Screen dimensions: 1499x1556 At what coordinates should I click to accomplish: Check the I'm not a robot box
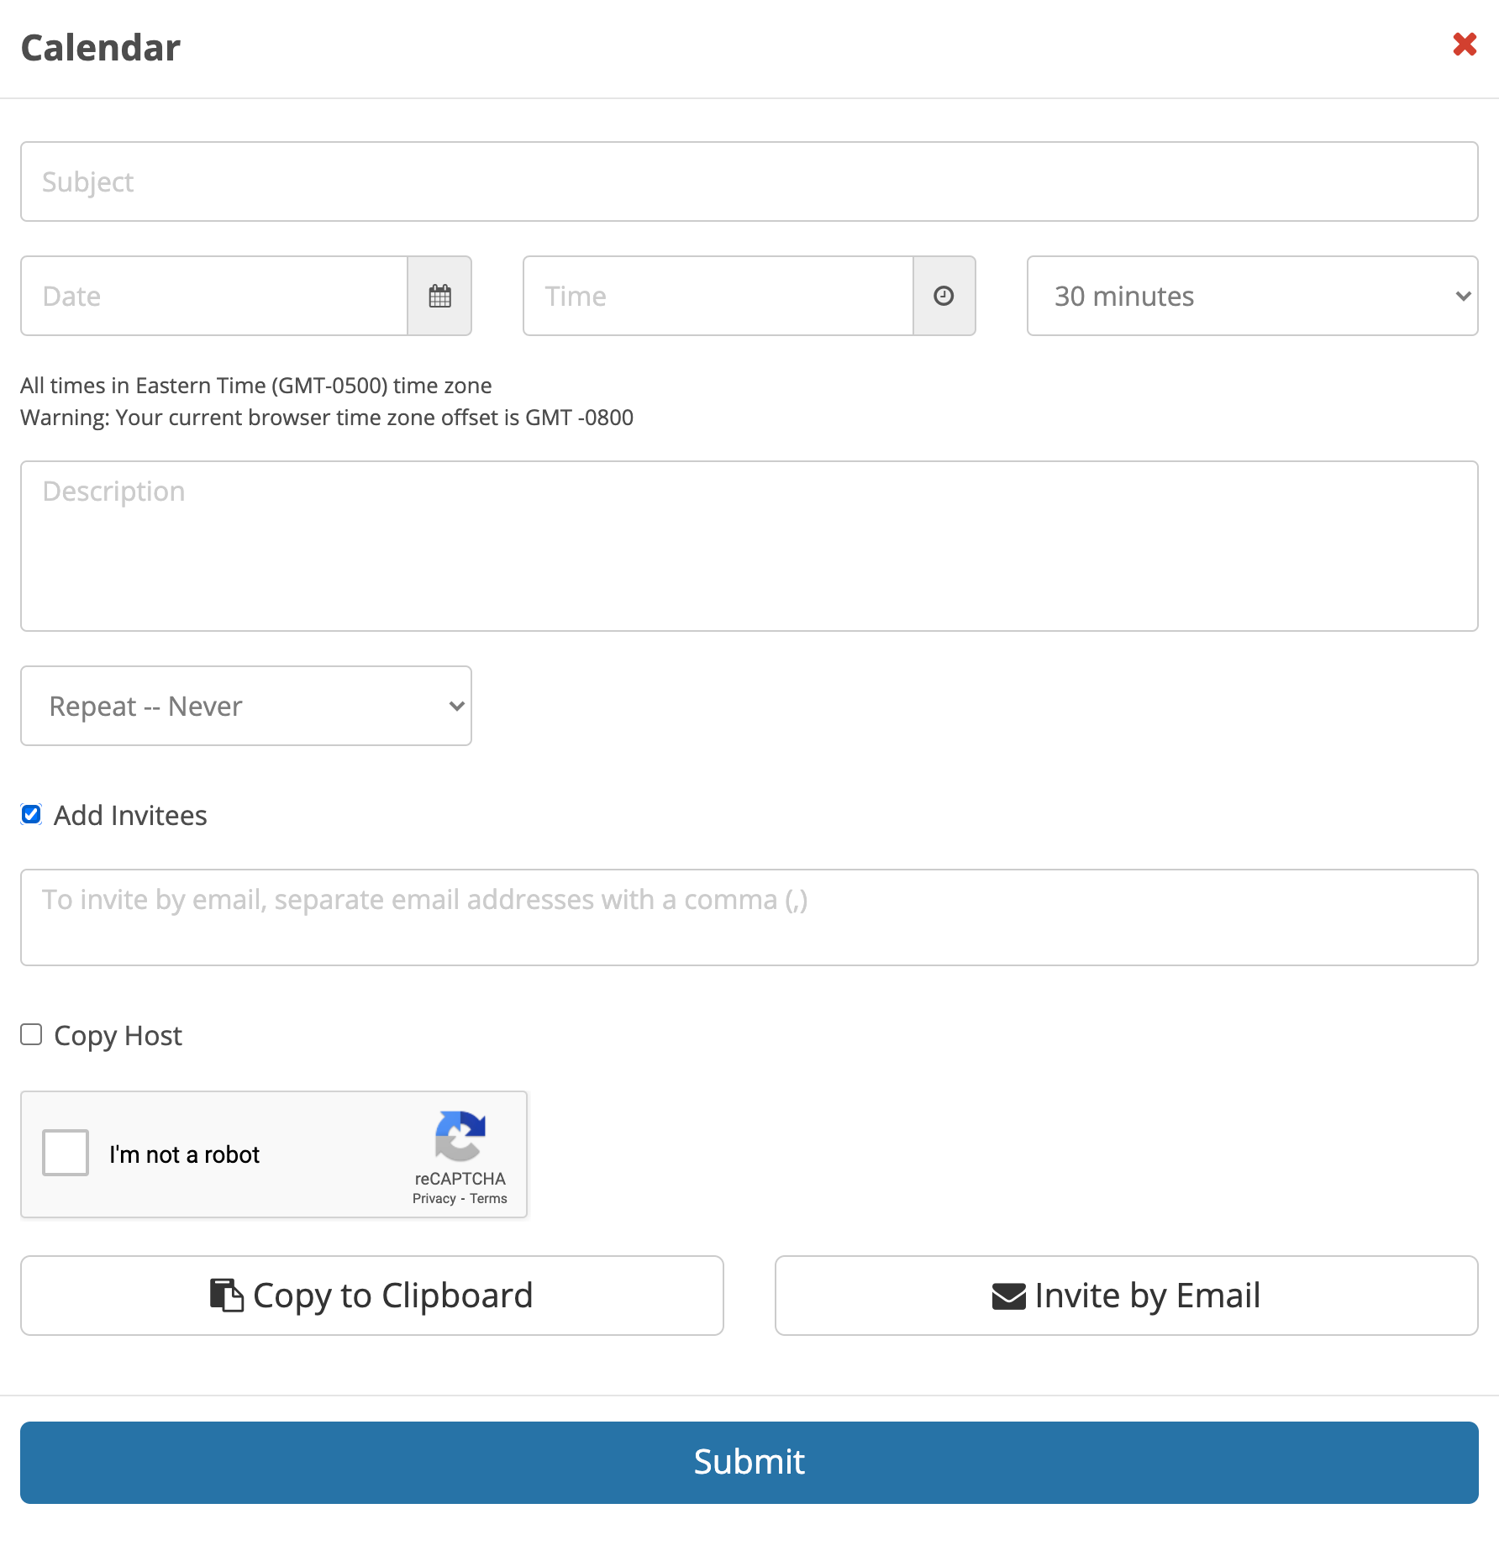(66, 1153)
